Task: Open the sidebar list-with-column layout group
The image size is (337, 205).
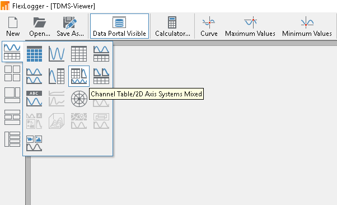Action: (x=12, y=139)
